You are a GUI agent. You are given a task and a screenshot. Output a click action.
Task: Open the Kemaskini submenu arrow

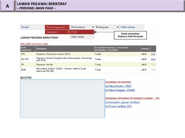[x=68, y=32]
